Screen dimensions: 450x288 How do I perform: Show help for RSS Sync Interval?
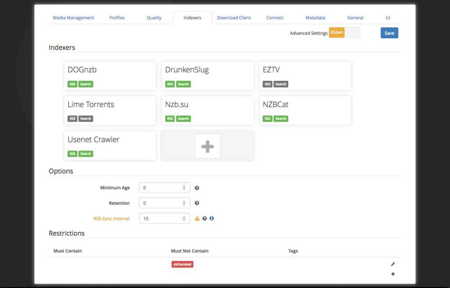pos(204,219)
